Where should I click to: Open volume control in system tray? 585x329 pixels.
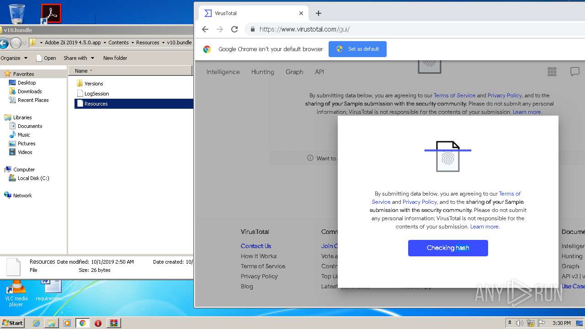[520, 323]
